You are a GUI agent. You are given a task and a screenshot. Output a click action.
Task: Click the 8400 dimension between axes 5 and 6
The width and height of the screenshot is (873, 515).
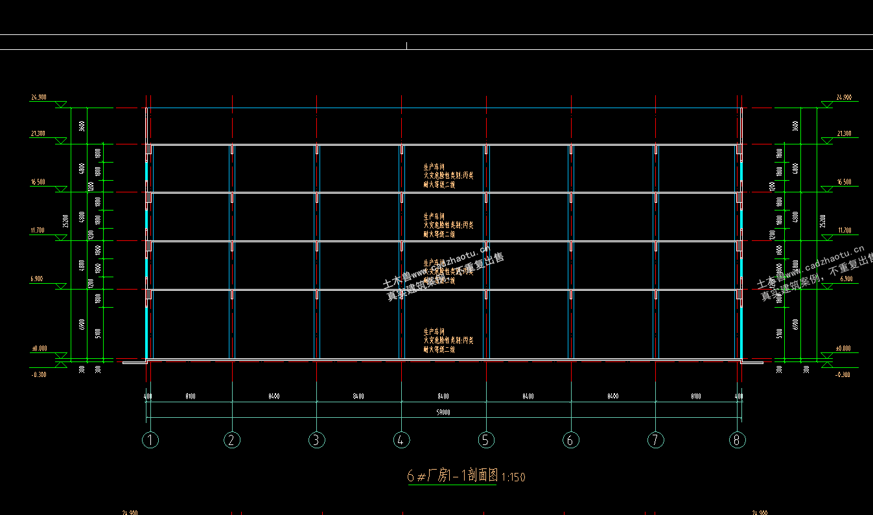point(528,395)
